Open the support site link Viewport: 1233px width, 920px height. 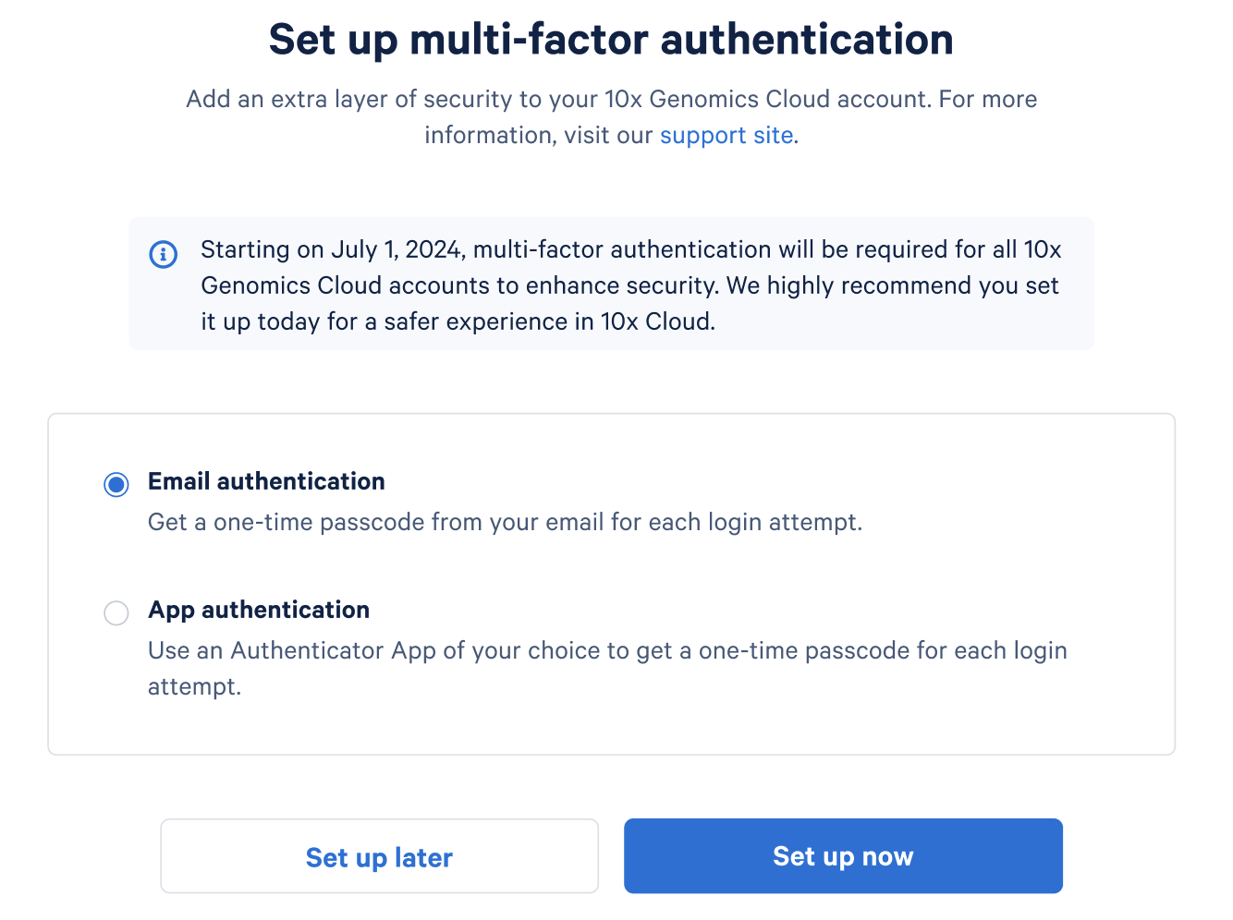point(726,136)
